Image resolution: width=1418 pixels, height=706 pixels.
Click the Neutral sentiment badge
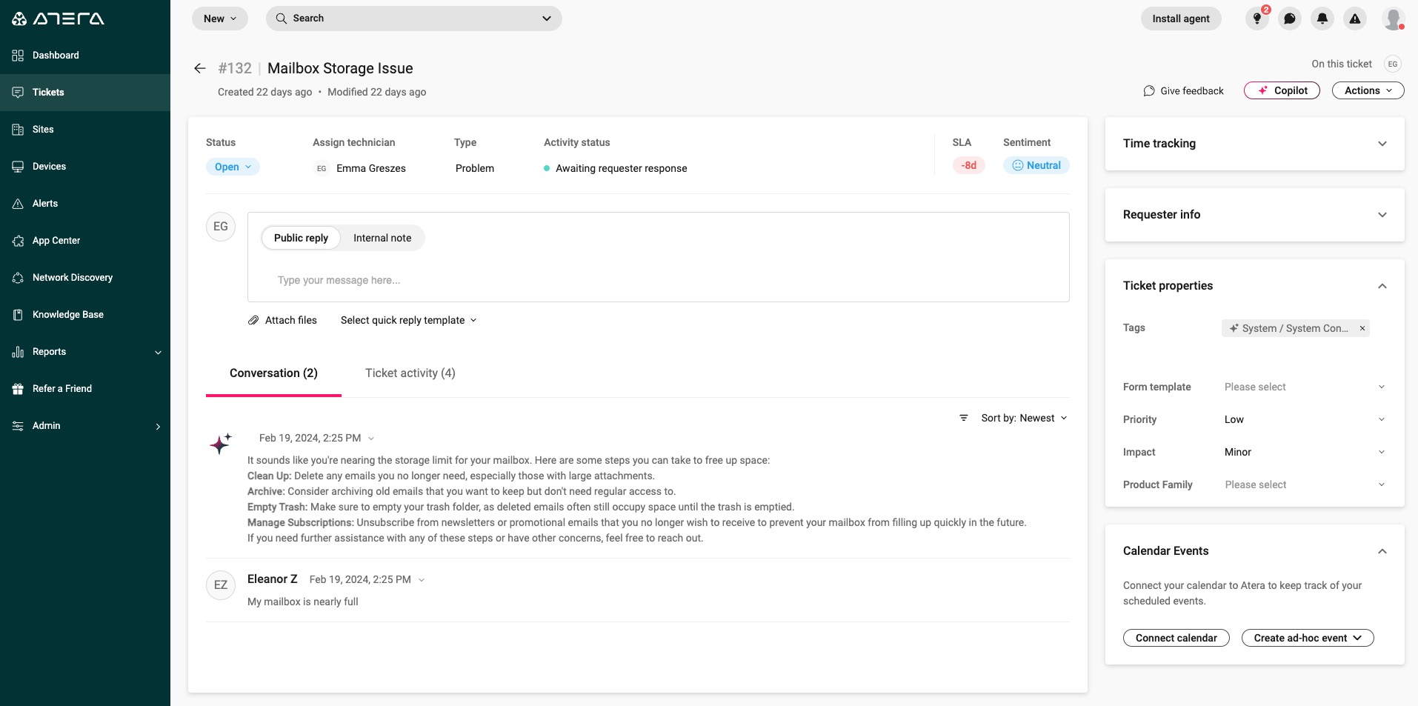point(1036,165)
